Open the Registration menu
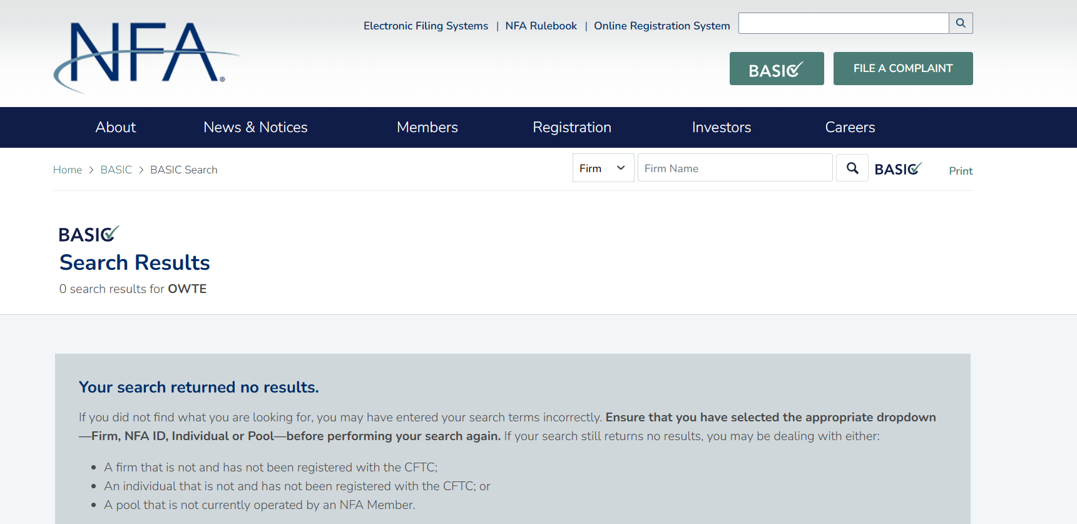This screenshot has width=1077, height=524. point(572,127)
